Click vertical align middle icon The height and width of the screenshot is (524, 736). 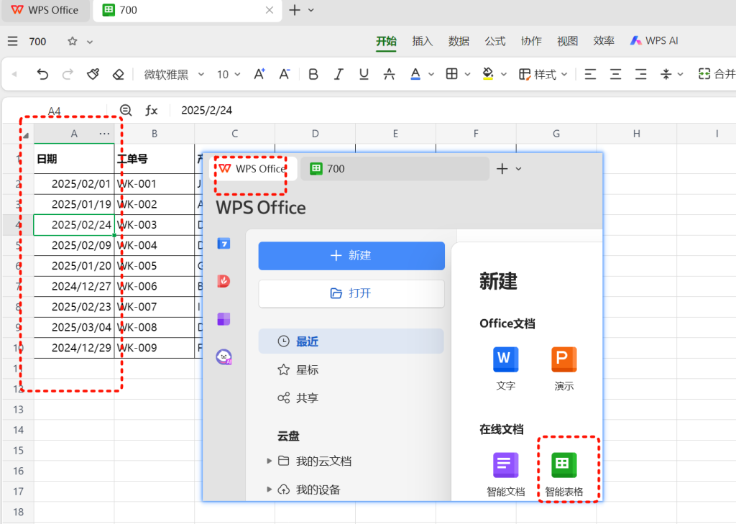[666, 74]
